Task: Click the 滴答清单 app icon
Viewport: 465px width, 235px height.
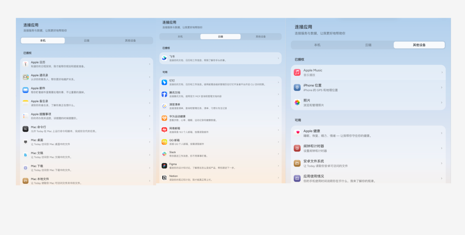Action: coord(164,106)
